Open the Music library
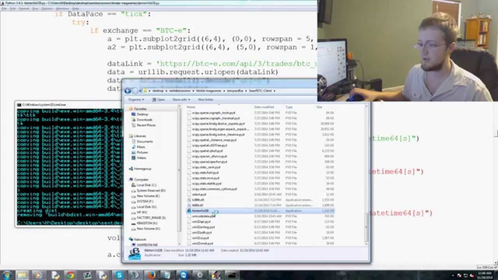 tap(141, 147)
